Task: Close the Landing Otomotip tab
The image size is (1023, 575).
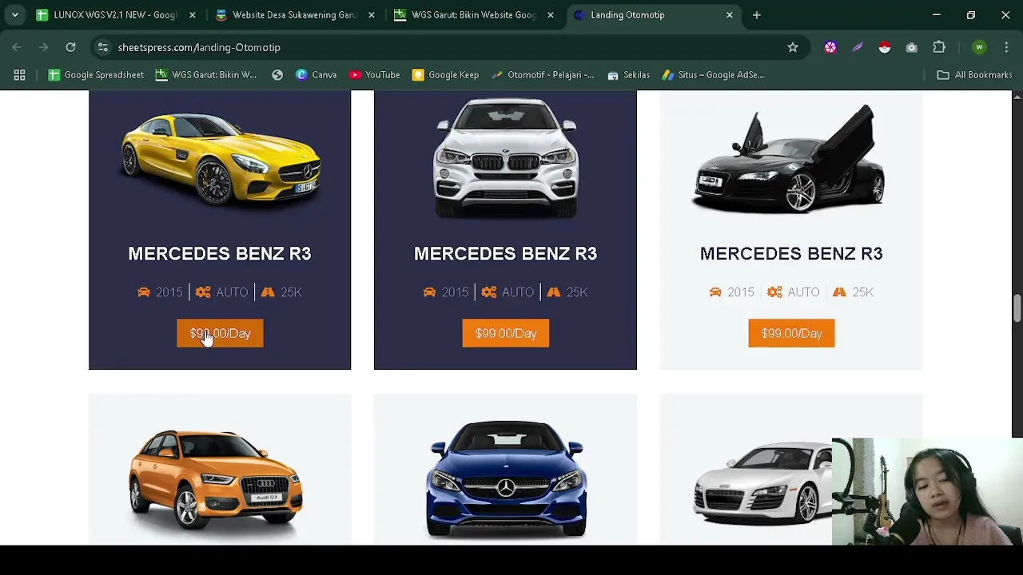Action: tap(729, 14)
